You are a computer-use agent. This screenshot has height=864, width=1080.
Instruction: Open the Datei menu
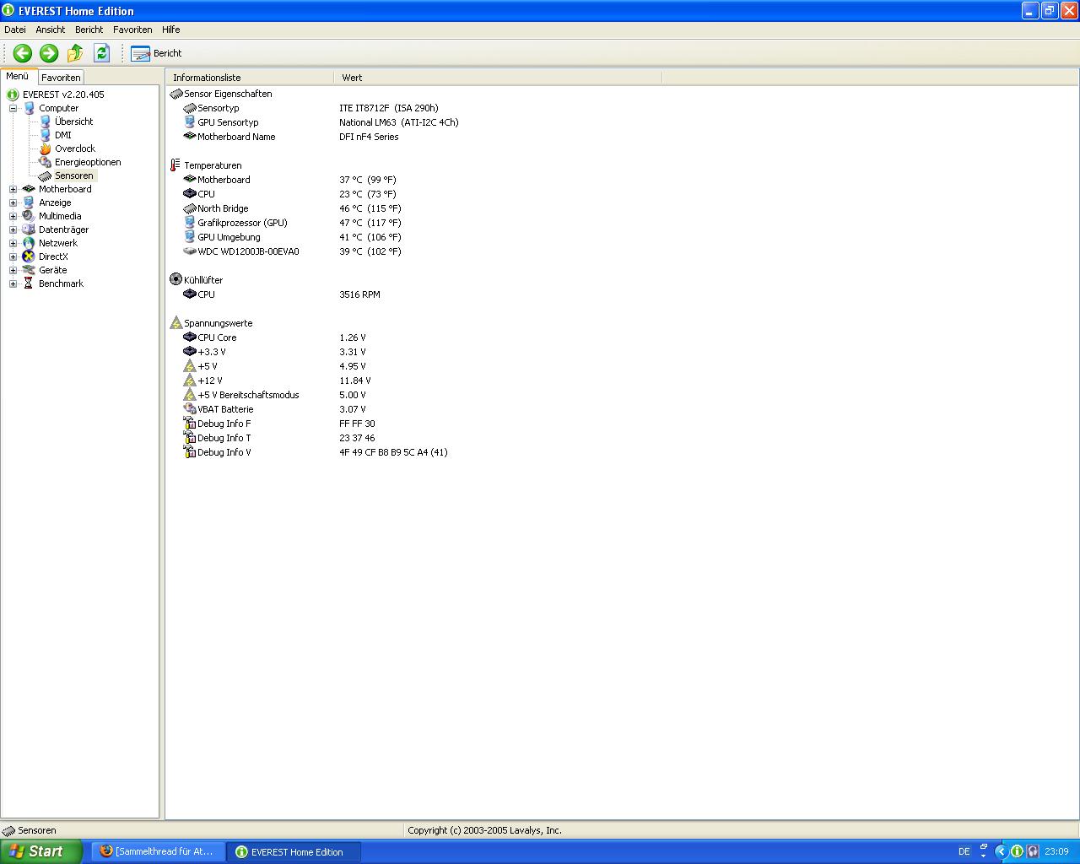(x=15, y=30)
